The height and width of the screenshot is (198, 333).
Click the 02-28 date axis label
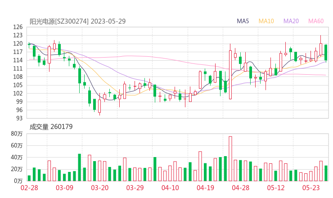point(29,188)
